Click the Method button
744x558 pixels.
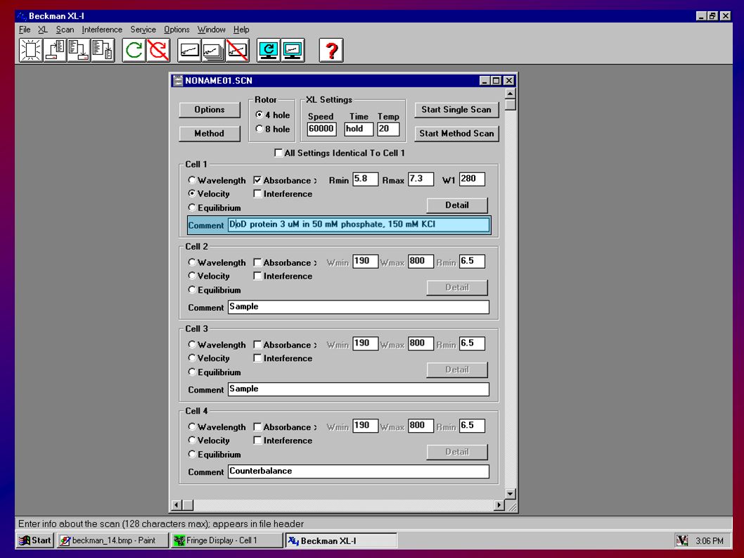pyautogui.click(x=210, y=134)
